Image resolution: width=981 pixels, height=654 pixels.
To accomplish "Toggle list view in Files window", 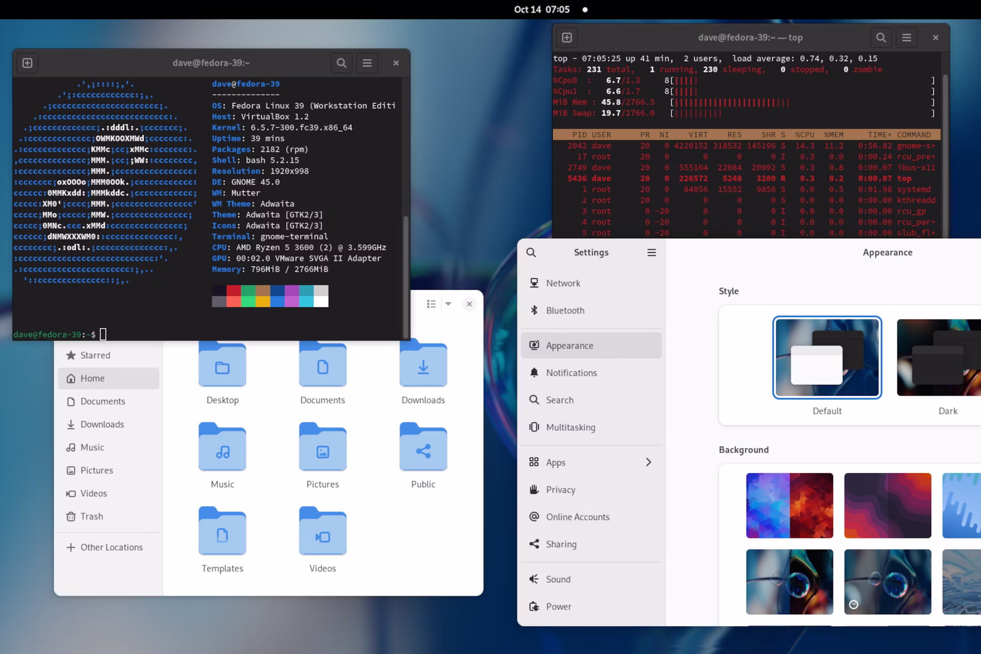I will pyautogui.click(x=431, y=304).
